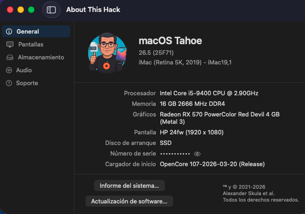Open Informe del sistema

click(130, 185)
